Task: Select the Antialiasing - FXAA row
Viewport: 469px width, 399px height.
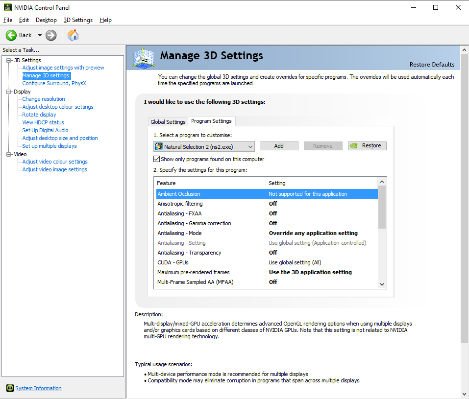Action: (x=267, y=213)
